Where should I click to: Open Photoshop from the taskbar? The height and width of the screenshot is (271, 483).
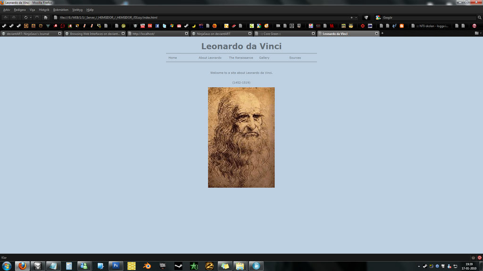116,266
